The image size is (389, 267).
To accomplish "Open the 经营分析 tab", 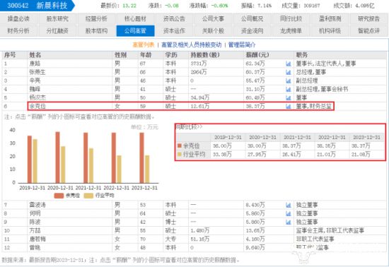I will coord(96,18).
